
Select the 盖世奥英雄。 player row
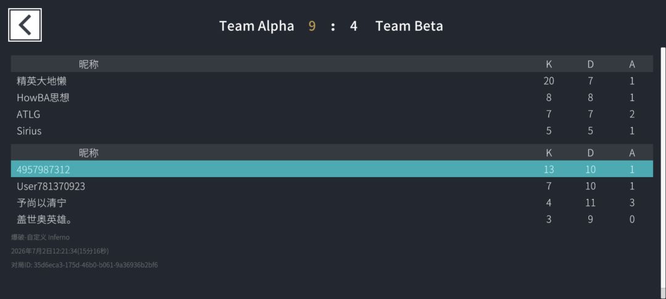(332, 219)
